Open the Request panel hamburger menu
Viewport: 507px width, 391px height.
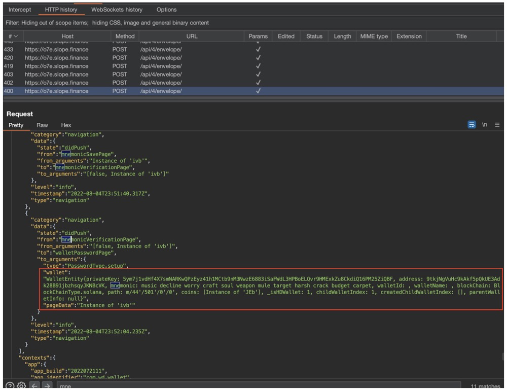coord(497,125)
